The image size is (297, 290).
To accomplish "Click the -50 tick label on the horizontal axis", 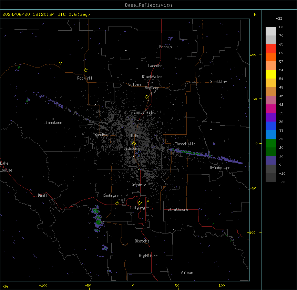I will click(x=88, y=285).
